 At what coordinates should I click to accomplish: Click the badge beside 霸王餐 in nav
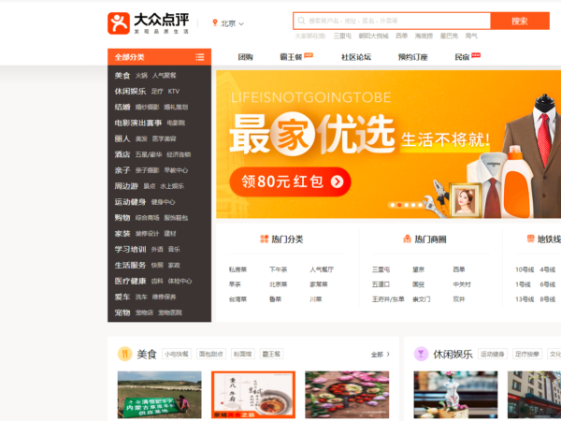pos(309,55)
